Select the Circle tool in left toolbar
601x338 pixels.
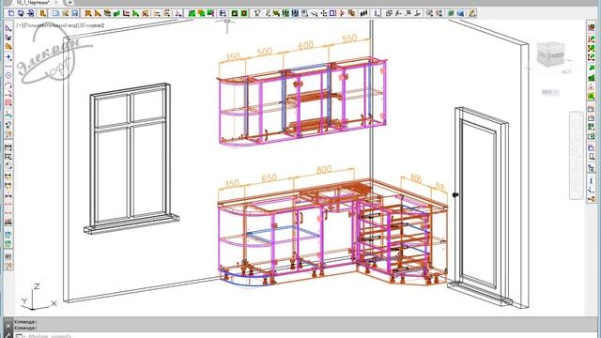[8, 75]
